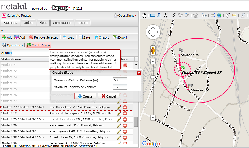
Task: Focus the station Search field
Action: click(30, 53)
